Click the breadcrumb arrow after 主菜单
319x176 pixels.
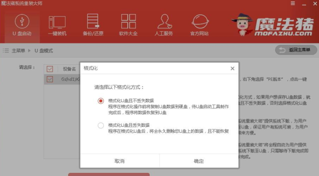click(x=30, y=51)
